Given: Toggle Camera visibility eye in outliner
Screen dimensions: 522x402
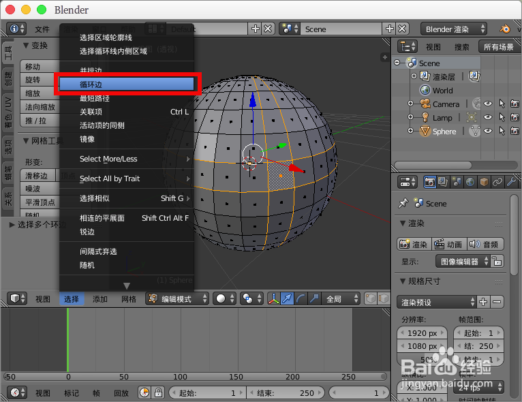Looking at the screenshot, I should 488,104.
